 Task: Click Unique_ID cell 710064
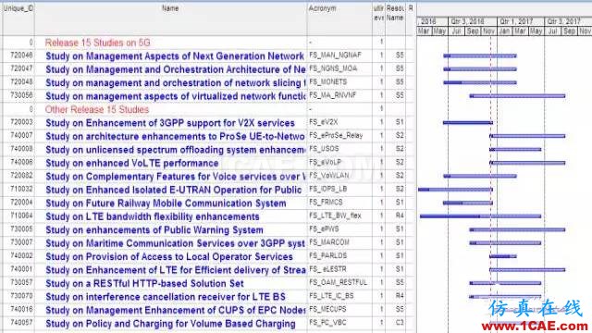tap(21, 216)
